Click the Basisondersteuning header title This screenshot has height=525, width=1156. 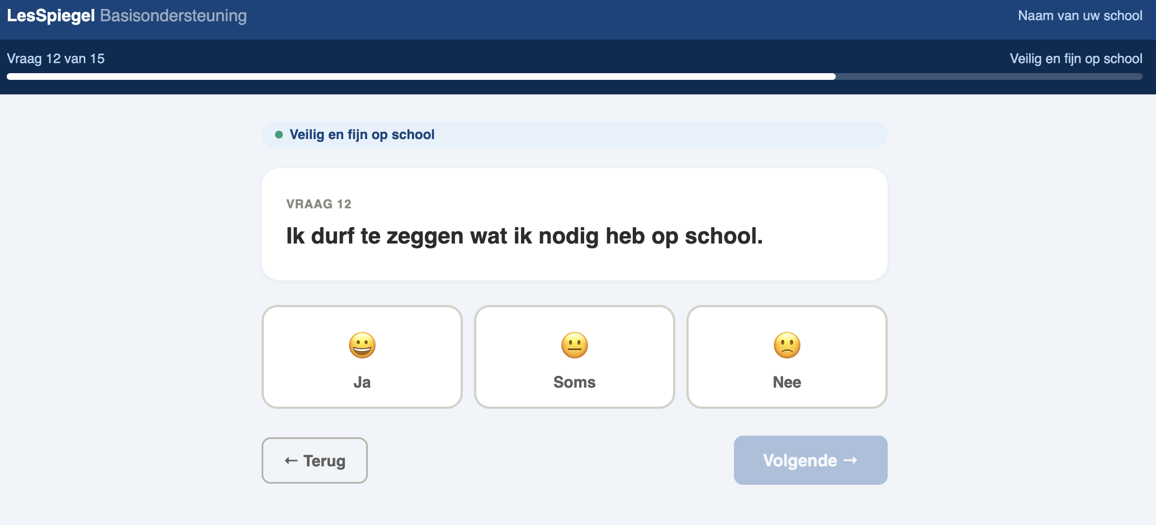[x=173, y=16]
